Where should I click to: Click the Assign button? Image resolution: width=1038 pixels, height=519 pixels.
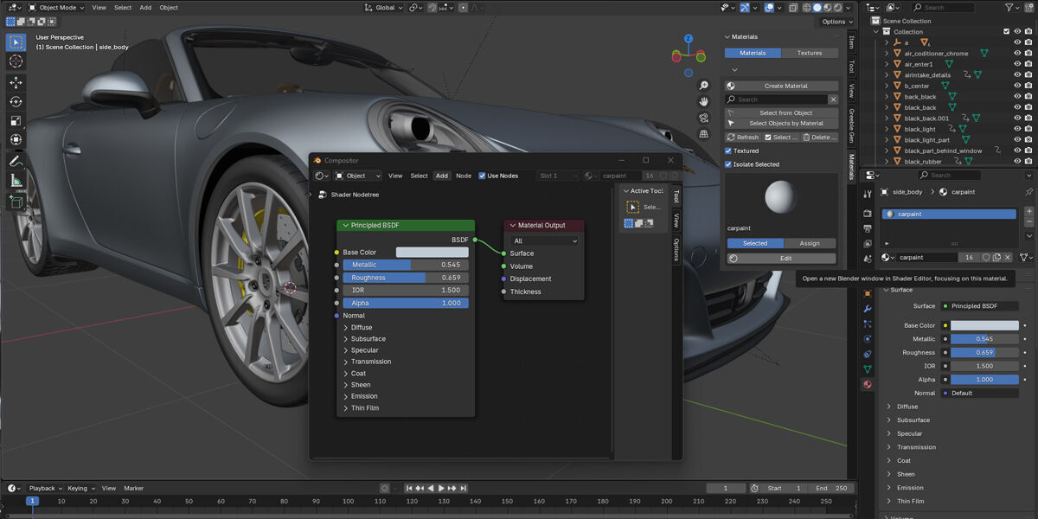[x=810, y=243]
